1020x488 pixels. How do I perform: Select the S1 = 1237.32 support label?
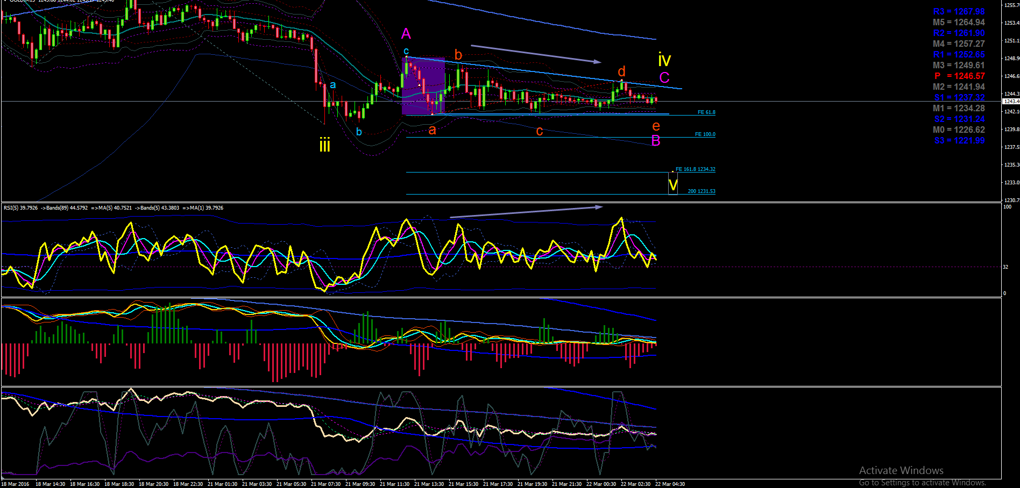(959, 98)
